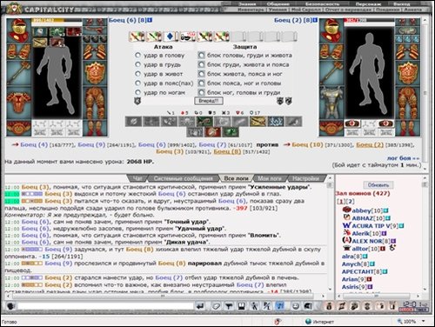
Task: Inspect right fighter's red helmet slot
Action: pos(331,30)
